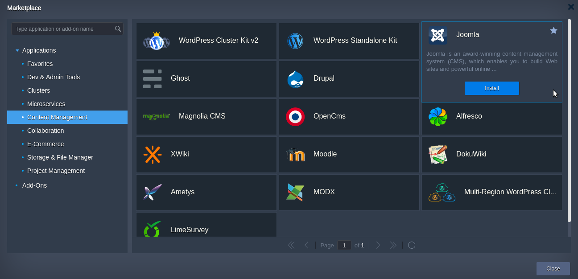Image resolution: width=578 pixels, height=279 pixels.
Task: Click the Moodle logo icon
Action: pos(295,155)
